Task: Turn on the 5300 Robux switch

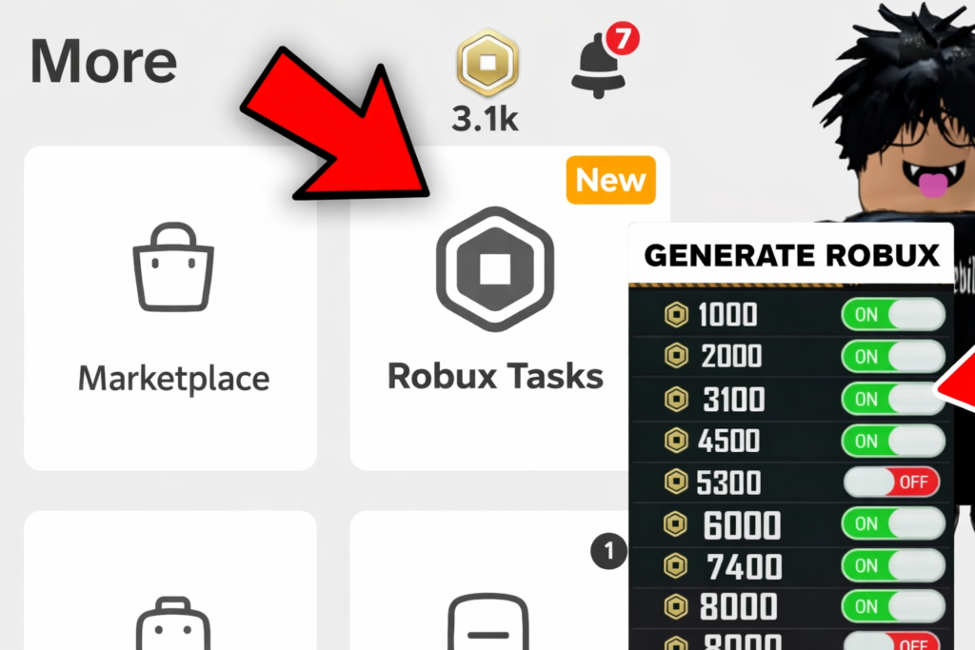Action: (891, 483)
